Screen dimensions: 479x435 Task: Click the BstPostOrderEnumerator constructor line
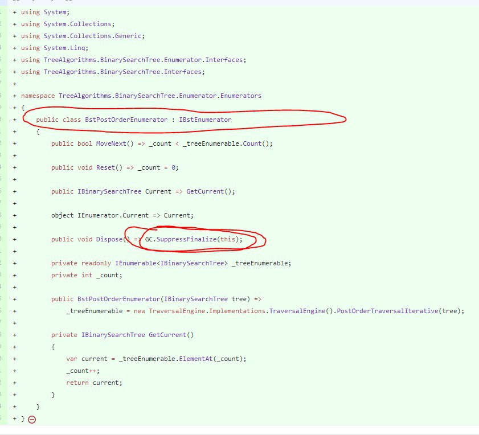point(156,299)
